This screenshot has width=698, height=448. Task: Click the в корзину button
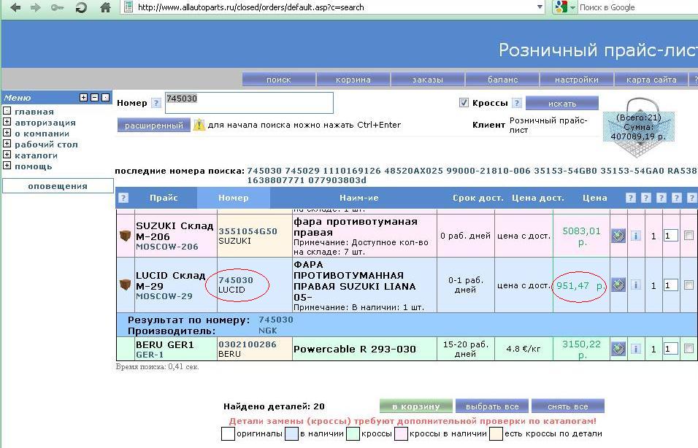click(415, 406)
